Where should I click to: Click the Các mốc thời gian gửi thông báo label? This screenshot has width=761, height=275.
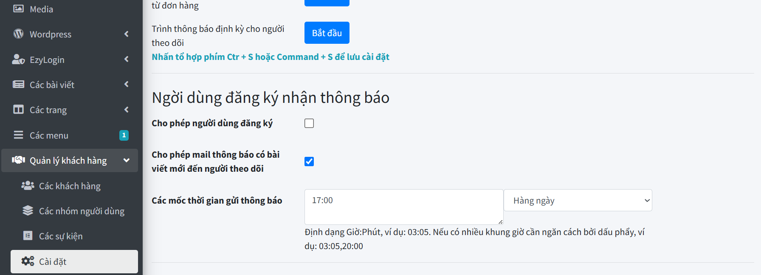click(217, 201)
